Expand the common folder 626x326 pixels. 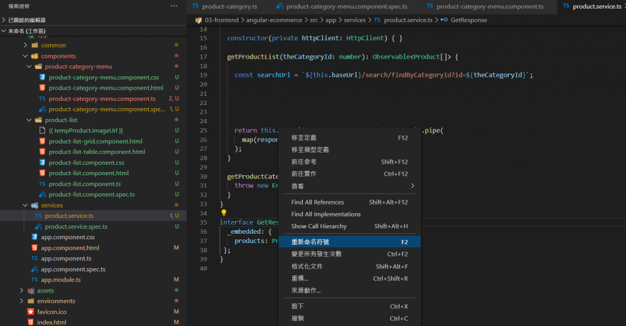coord(26,45)
